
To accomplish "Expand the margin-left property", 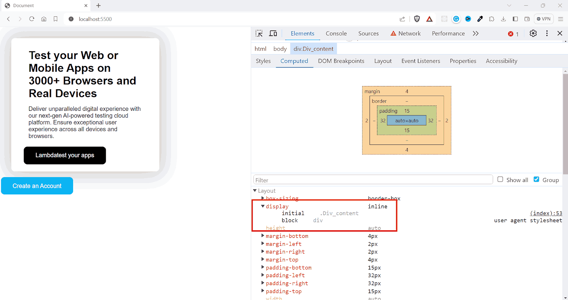I will [x=263, y=244].
